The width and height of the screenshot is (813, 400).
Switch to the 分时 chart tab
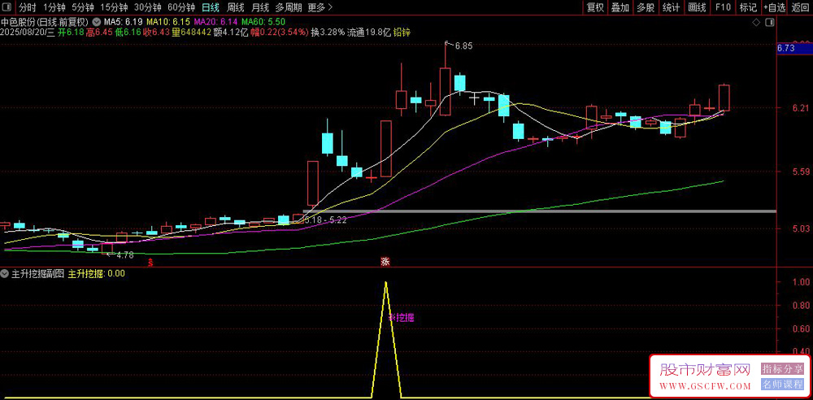tap(28, 7)
